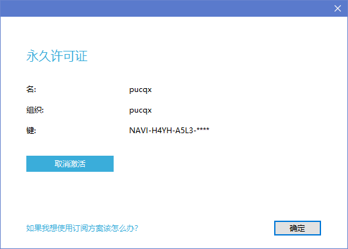Viewport: 348px width, 249px height.
Task: Open the 如果我想使用订阅方案该怎么办? link
Action: pos(82,228)
